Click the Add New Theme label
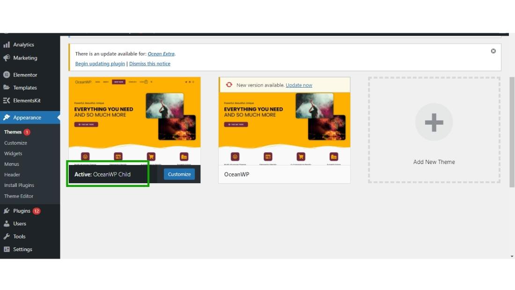515x290 pixels. [434, 162]
